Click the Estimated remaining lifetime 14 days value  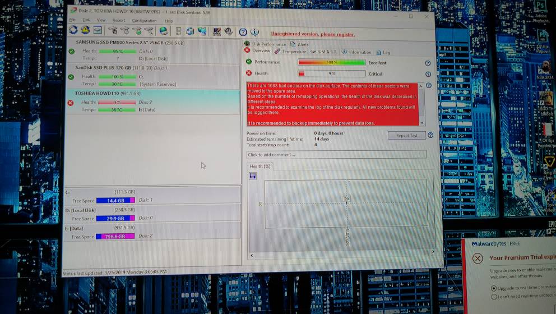coord(322,139)
